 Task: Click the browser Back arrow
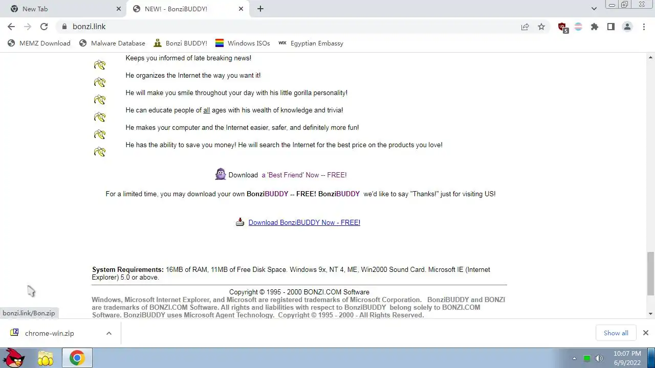(11, 27)
